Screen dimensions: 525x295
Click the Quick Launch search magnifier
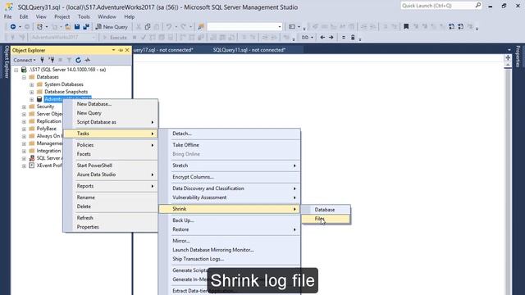477,6
